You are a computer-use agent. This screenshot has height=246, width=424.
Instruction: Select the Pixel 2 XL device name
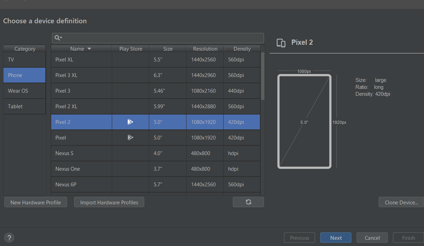pyautogui.click(x=66, y=106)
